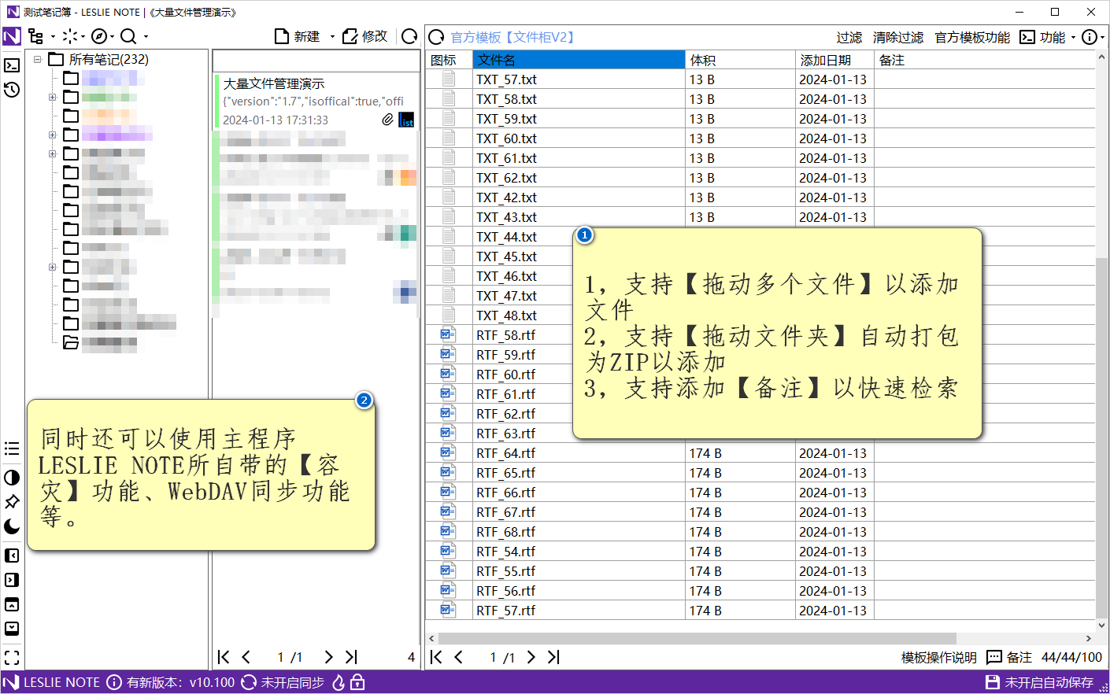Click the search magnifier icon in toolbar
This screenshot has width=1110, height=694.
coord(128,36)
